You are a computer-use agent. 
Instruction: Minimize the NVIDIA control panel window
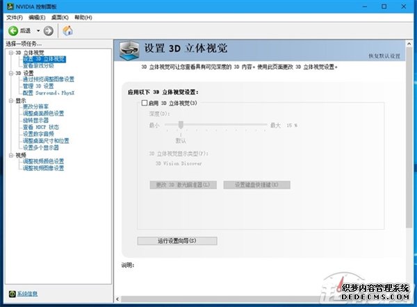[365, 6]
